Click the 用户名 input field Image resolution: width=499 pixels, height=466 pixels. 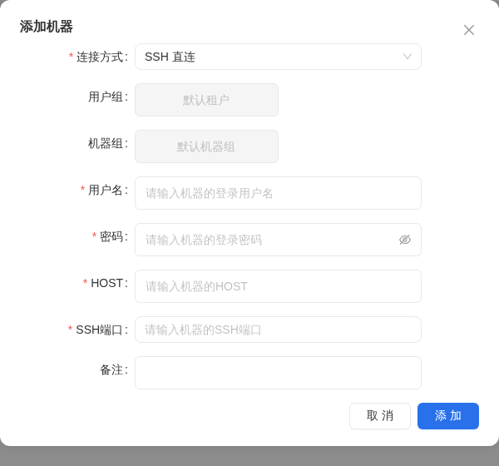(278, 193)
